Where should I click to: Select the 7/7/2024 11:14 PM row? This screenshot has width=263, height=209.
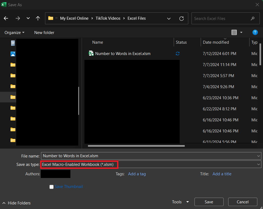(219, 65)
